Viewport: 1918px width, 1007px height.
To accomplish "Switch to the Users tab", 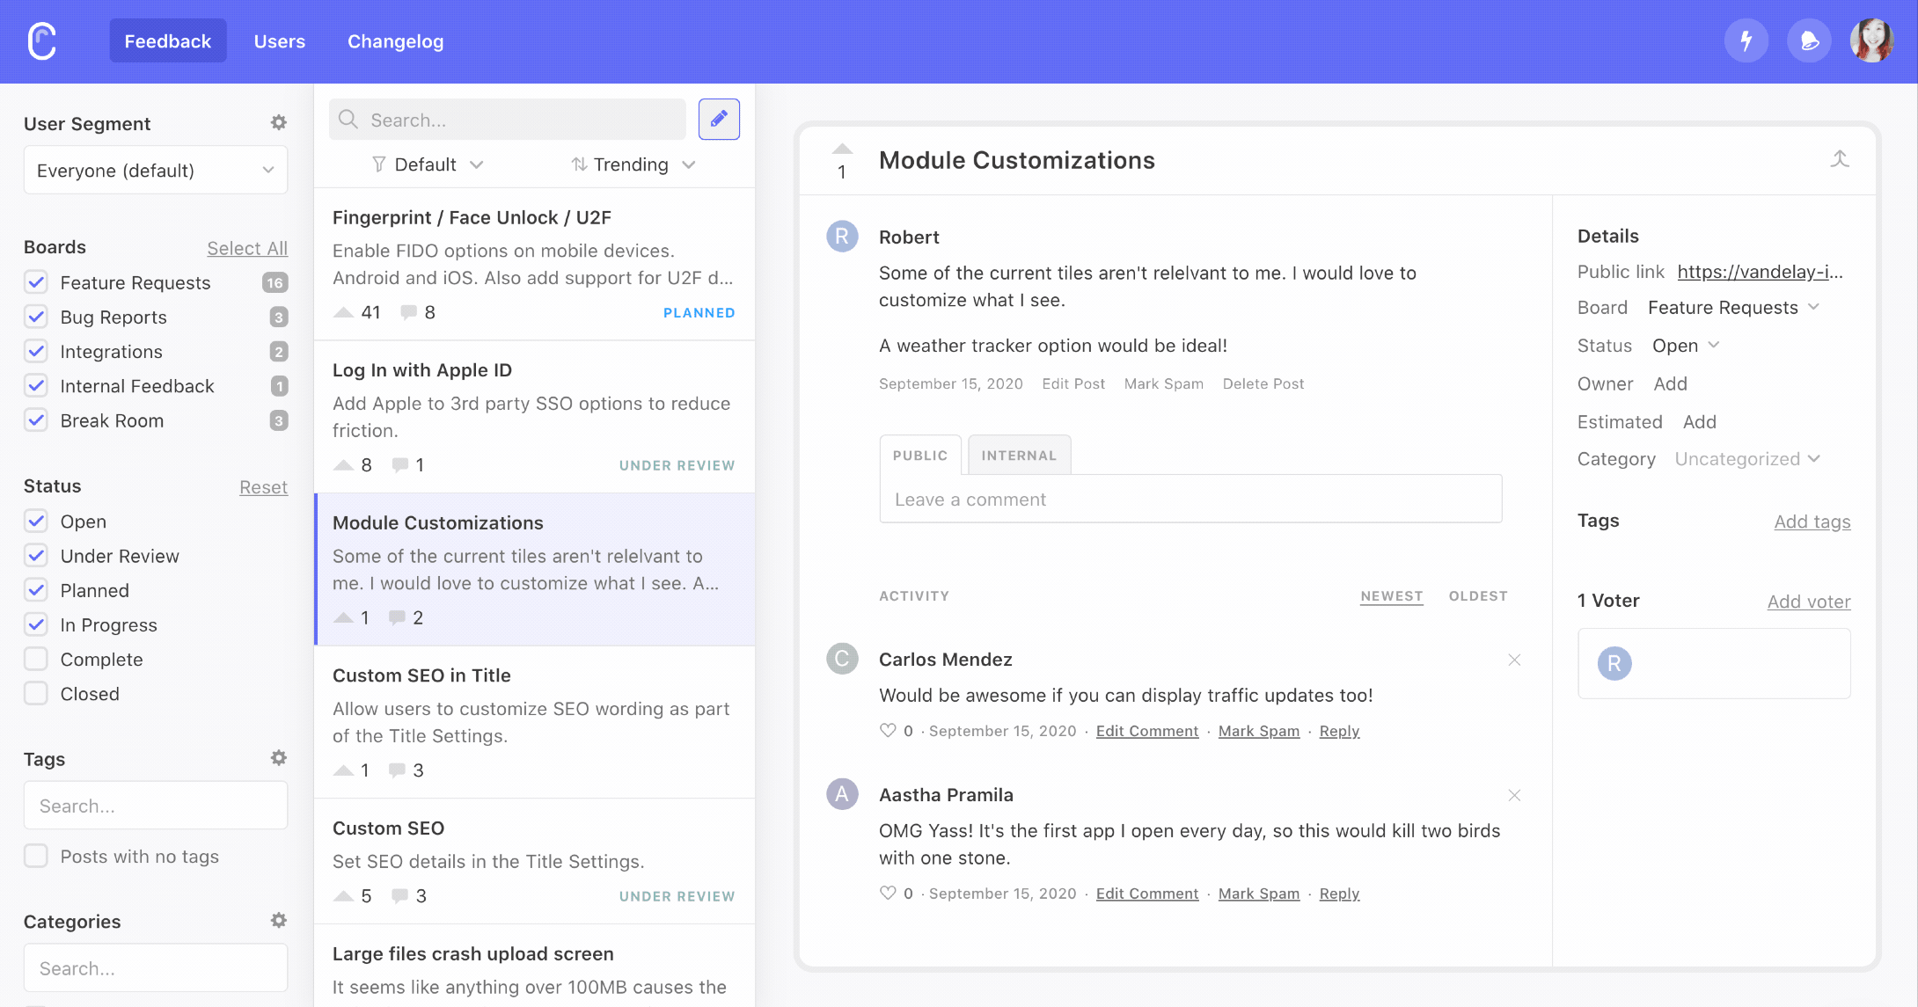I will pos(280,41).
